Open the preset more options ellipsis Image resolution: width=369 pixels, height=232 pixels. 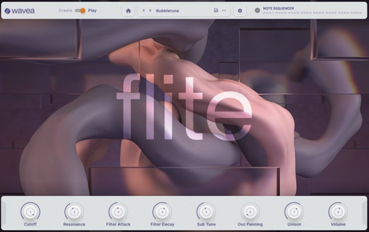point(224,10)
